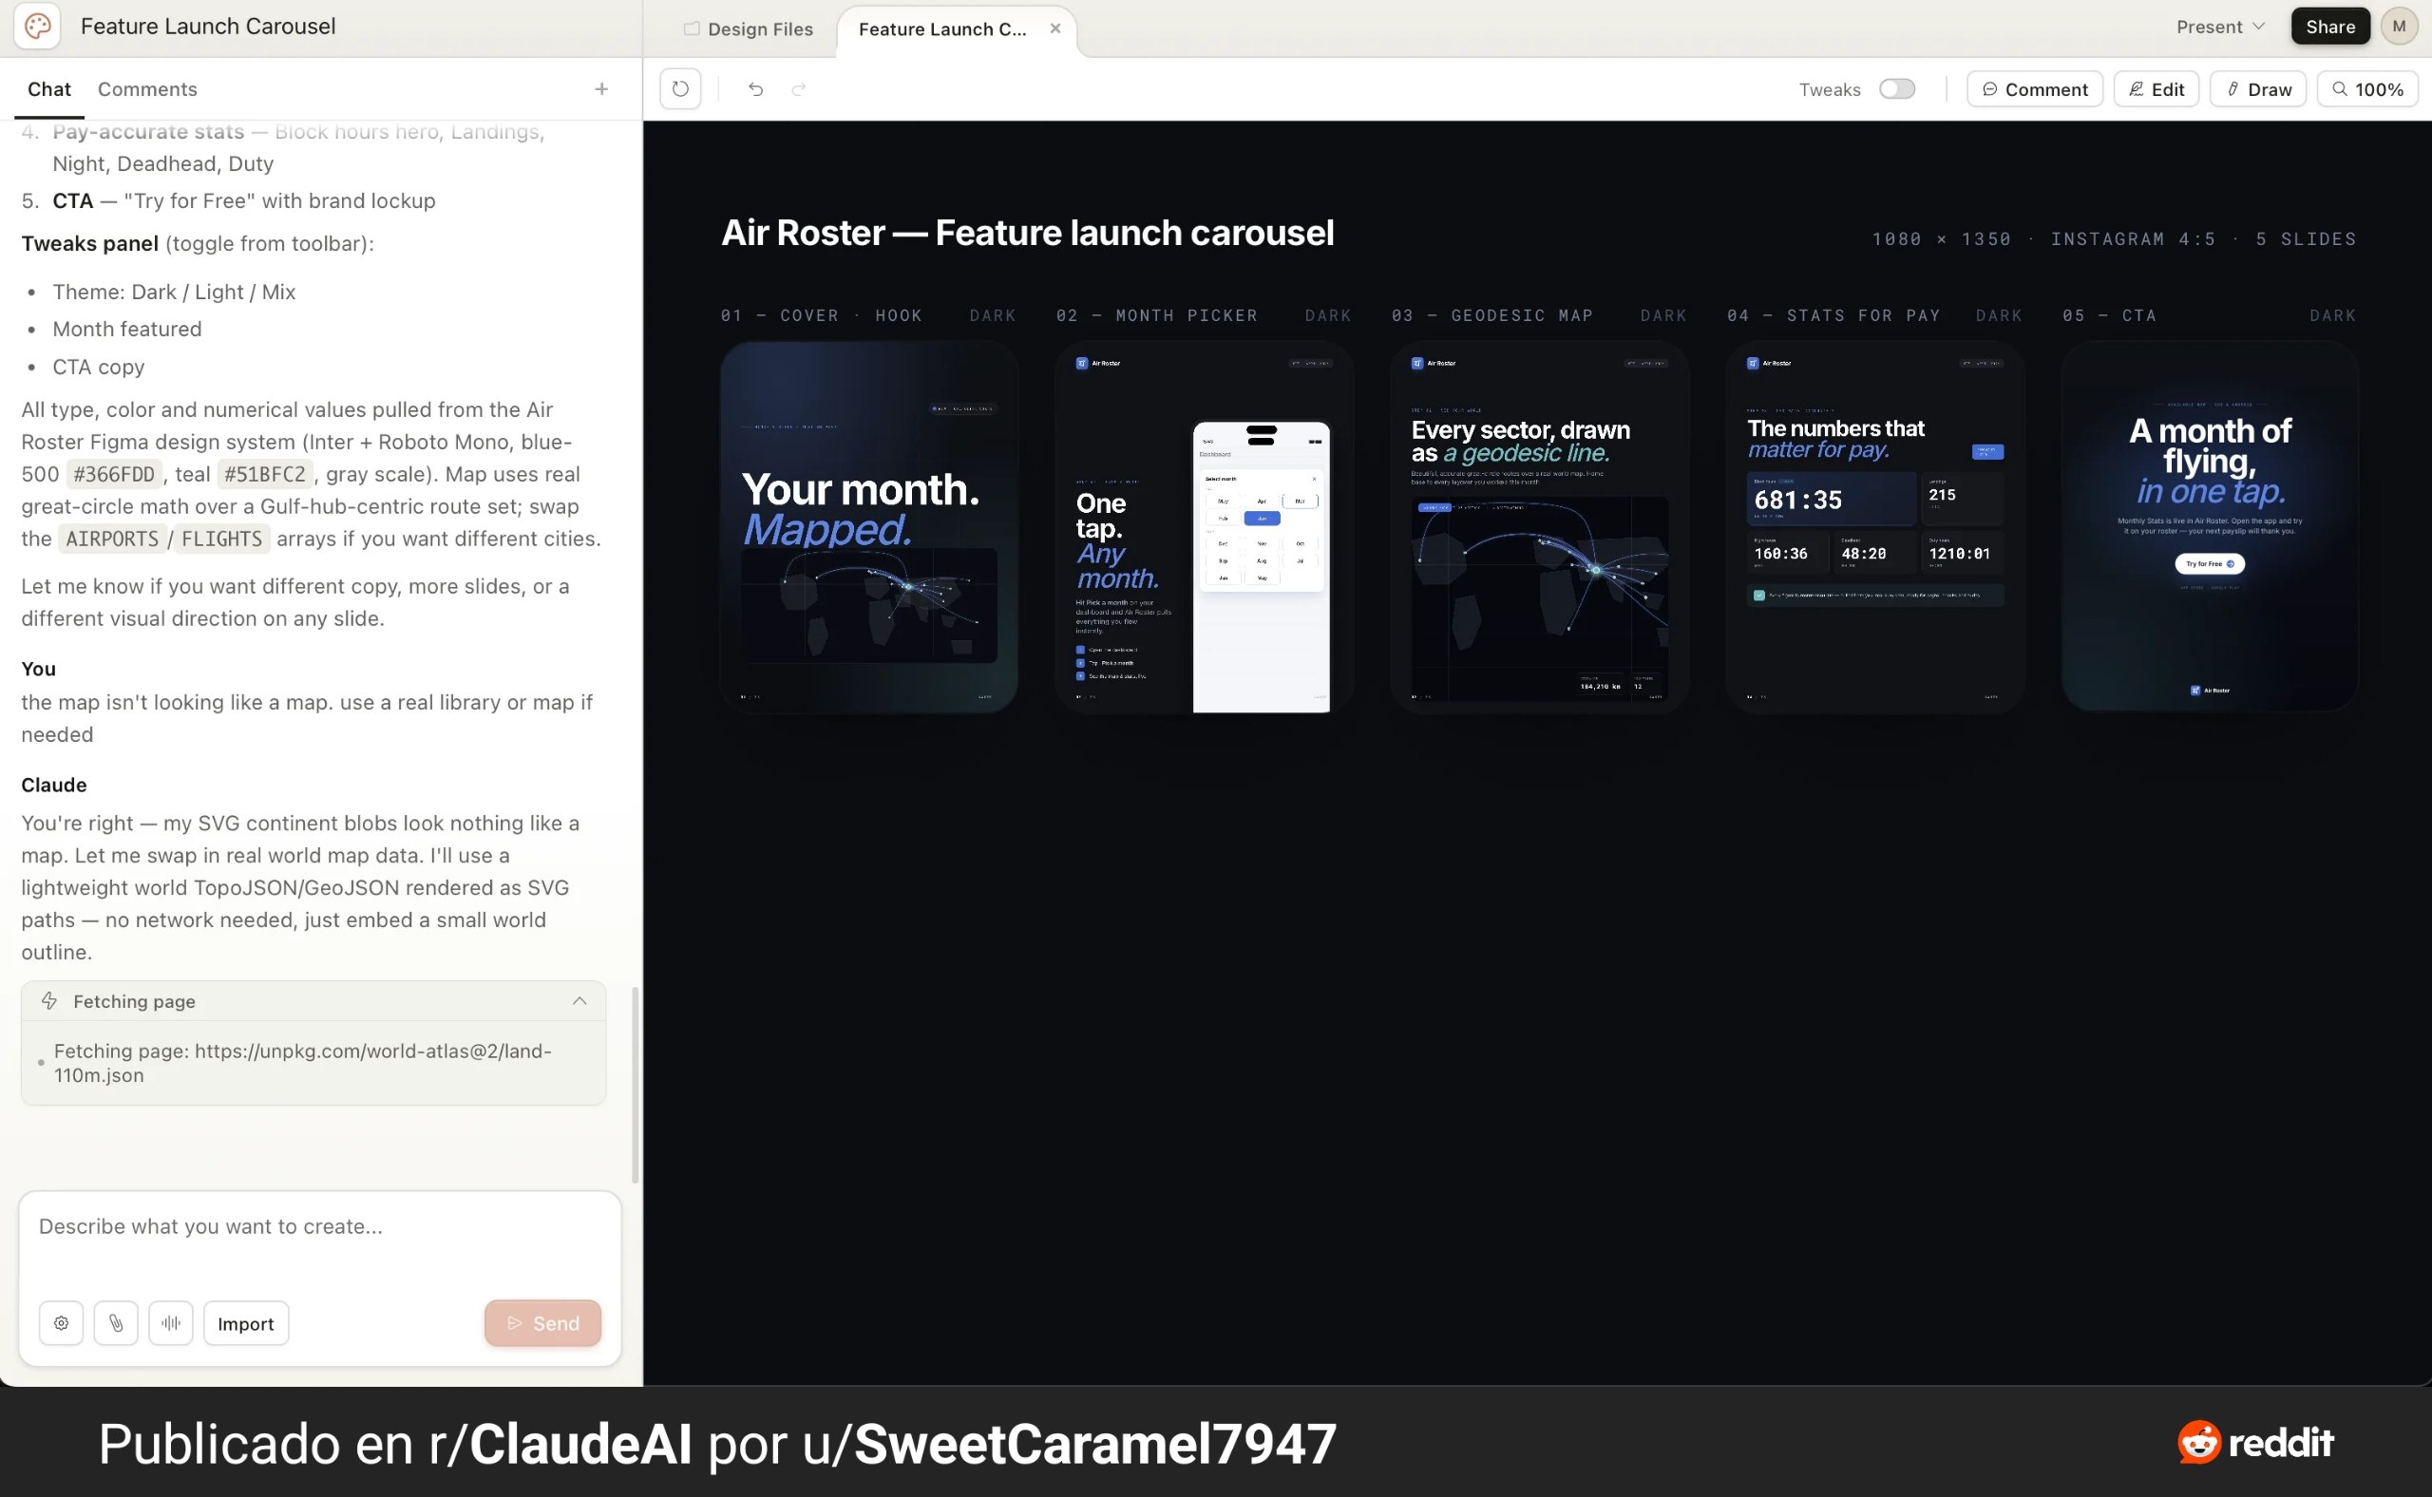Toggle the Tweaks switch on
Viewport: 2432px width, 1497px height.
[x=1896, y=89]
